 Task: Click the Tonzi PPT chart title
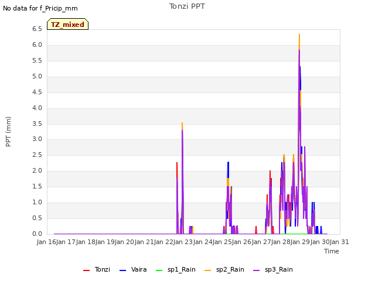tap(187, 6)
